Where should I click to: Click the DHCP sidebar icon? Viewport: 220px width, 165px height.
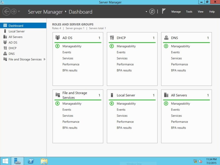tap(5, 48)
